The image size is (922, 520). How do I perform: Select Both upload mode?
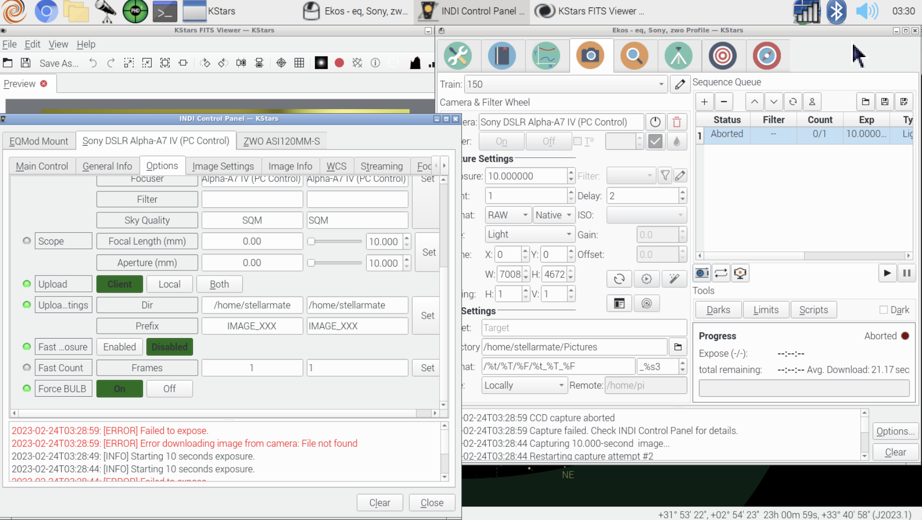(x=219, y=284)
